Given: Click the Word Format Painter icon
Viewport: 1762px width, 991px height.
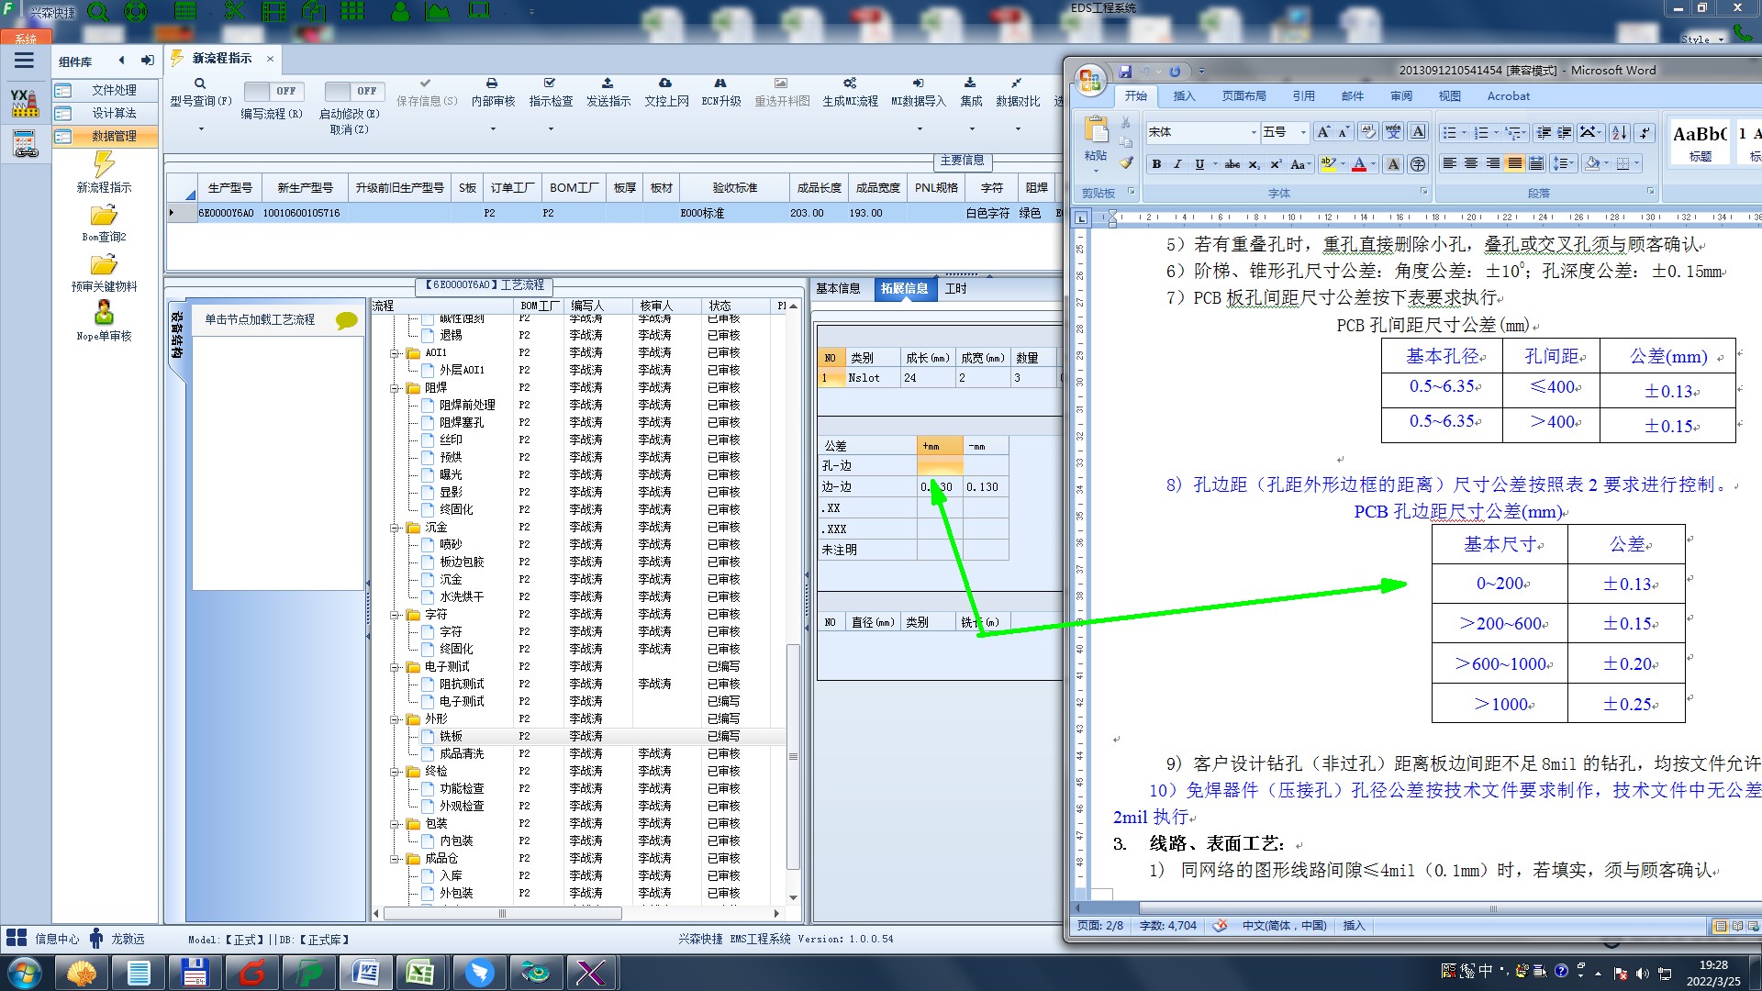Looking at the screenshot, I should [x=1126, y=163].
